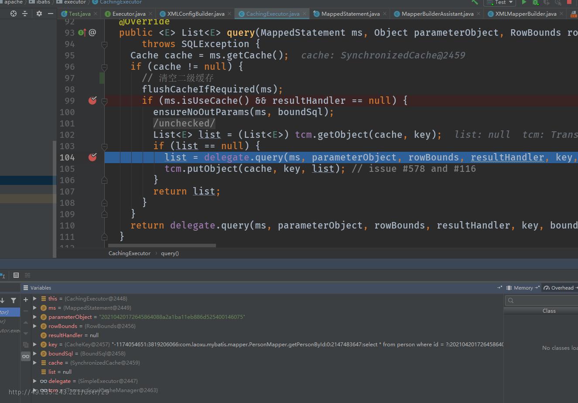The height and width of the screenshot is (403, 578).
Task: Click CachingExecutor in bottom breadcrumb
Action: (130, 253)
